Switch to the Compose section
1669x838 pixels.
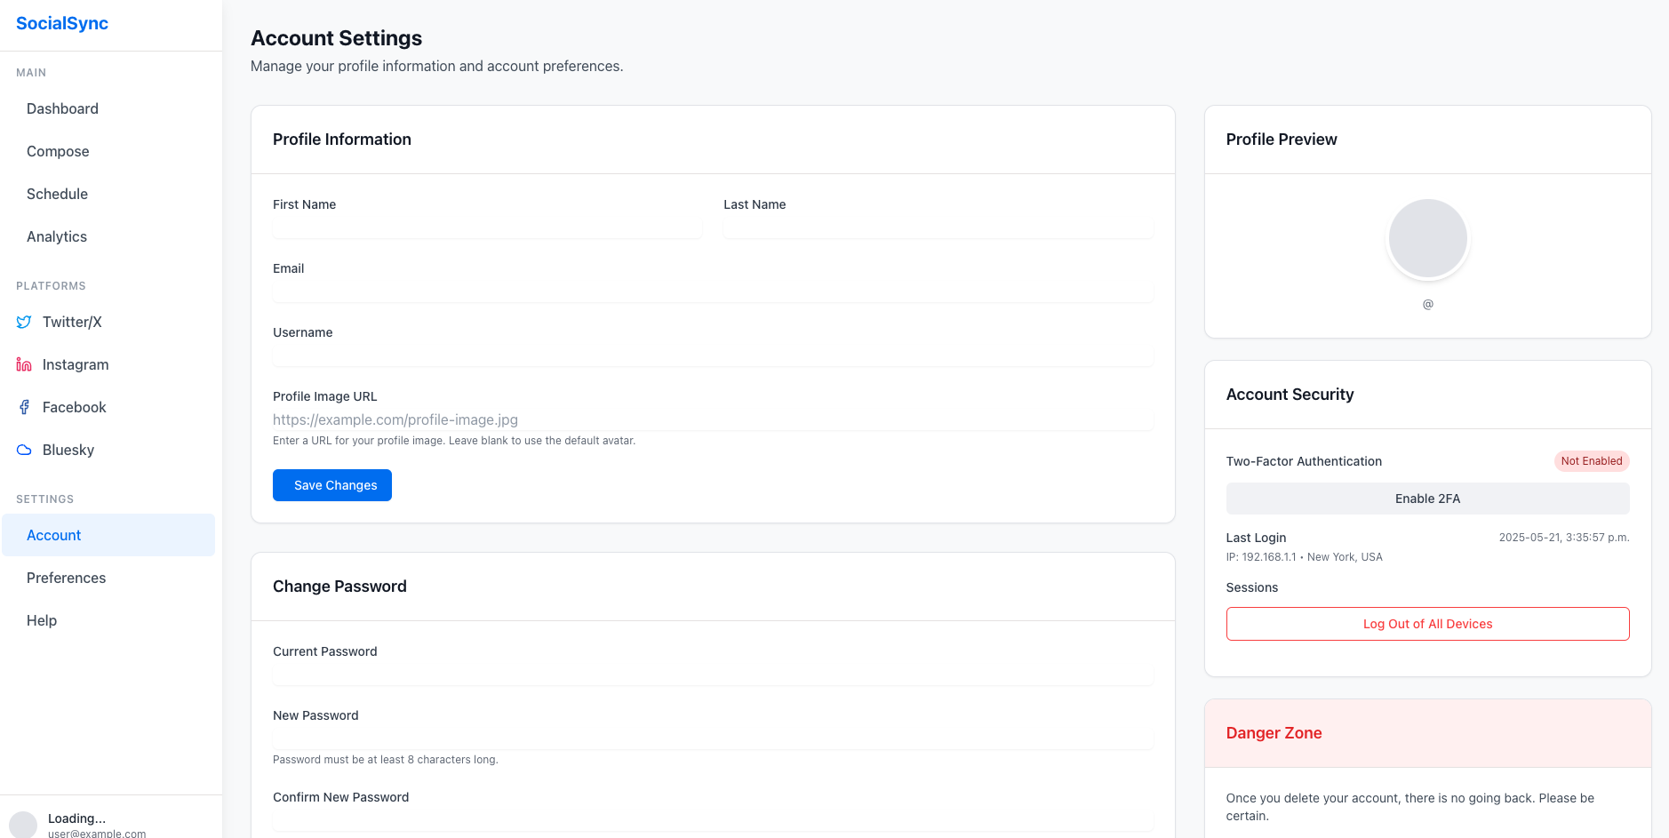tap(58, 151)
